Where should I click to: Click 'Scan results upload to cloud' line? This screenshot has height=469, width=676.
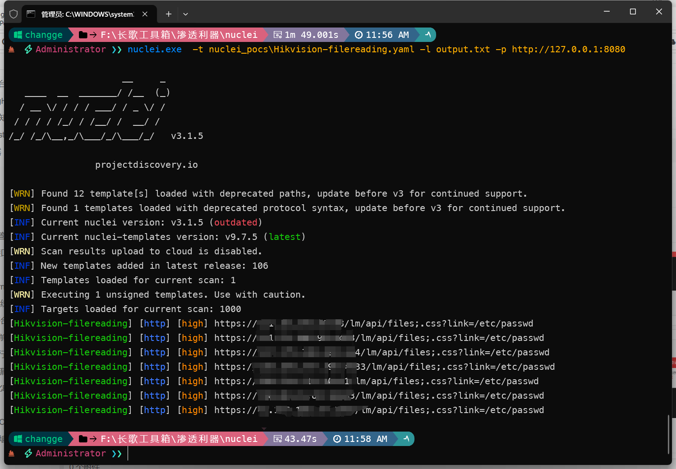[x=136, y=251]
